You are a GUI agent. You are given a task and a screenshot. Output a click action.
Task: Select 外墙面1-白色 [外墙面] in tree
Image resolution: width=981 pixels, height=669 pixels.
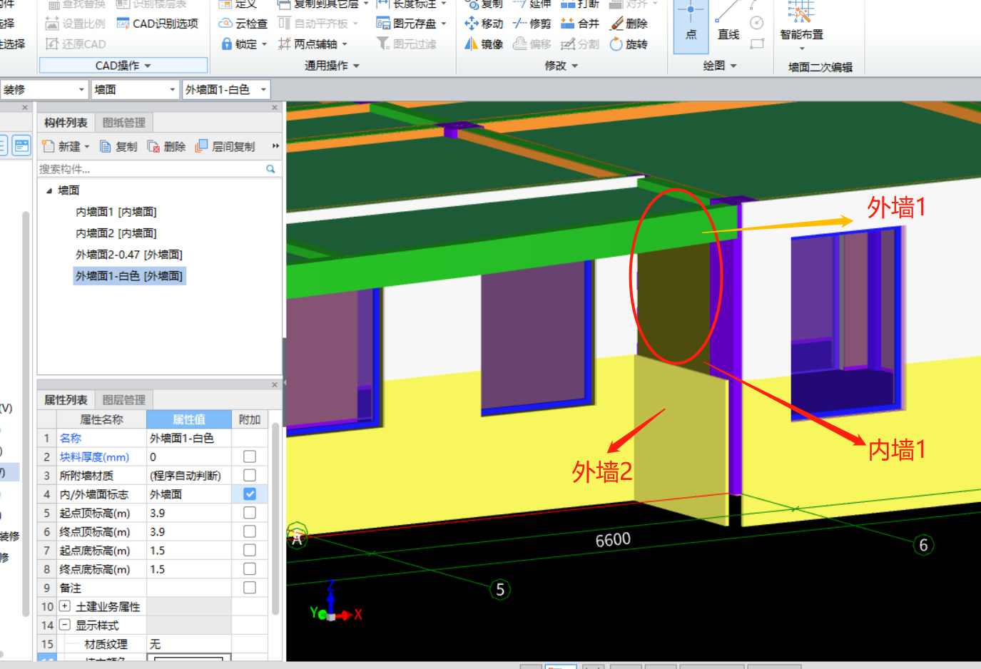(x=129, y=276)
